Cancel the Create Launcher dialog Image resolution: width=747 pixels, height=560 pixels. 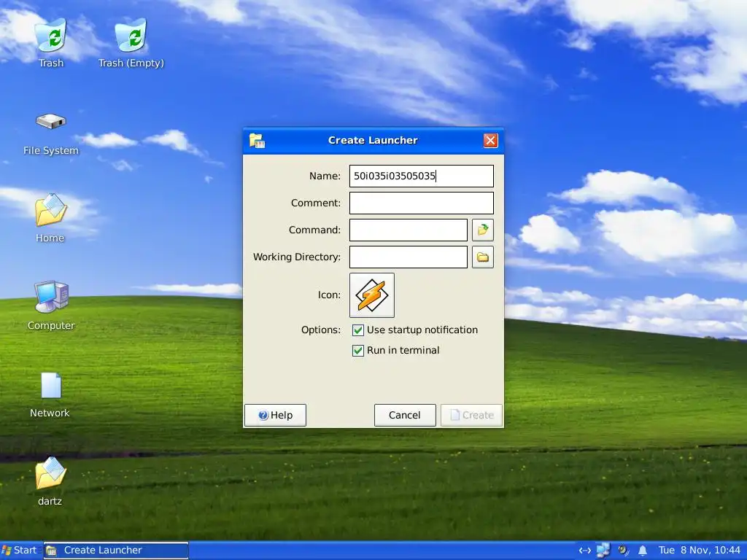(x=405, y=415)
